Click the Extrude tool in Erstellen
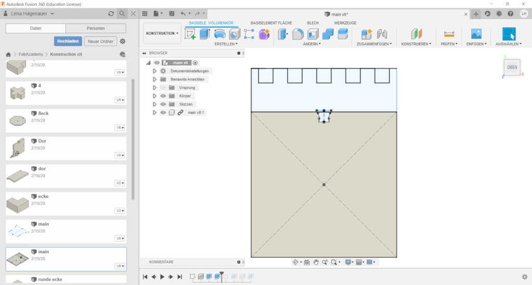Viewport: 532px width, 285px height. coord(205,34)
